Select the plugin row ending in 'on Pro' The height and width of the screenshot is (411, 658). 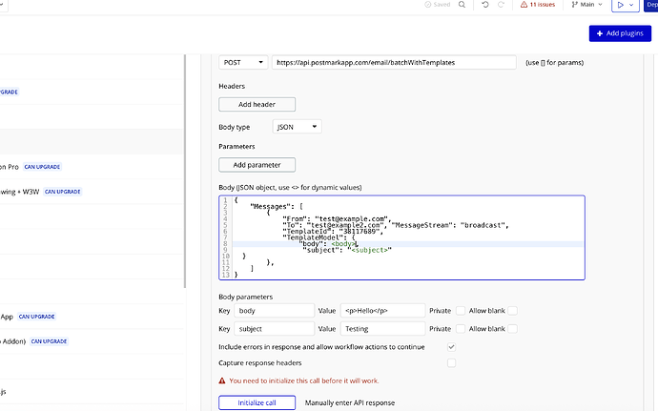click(92, 167)
